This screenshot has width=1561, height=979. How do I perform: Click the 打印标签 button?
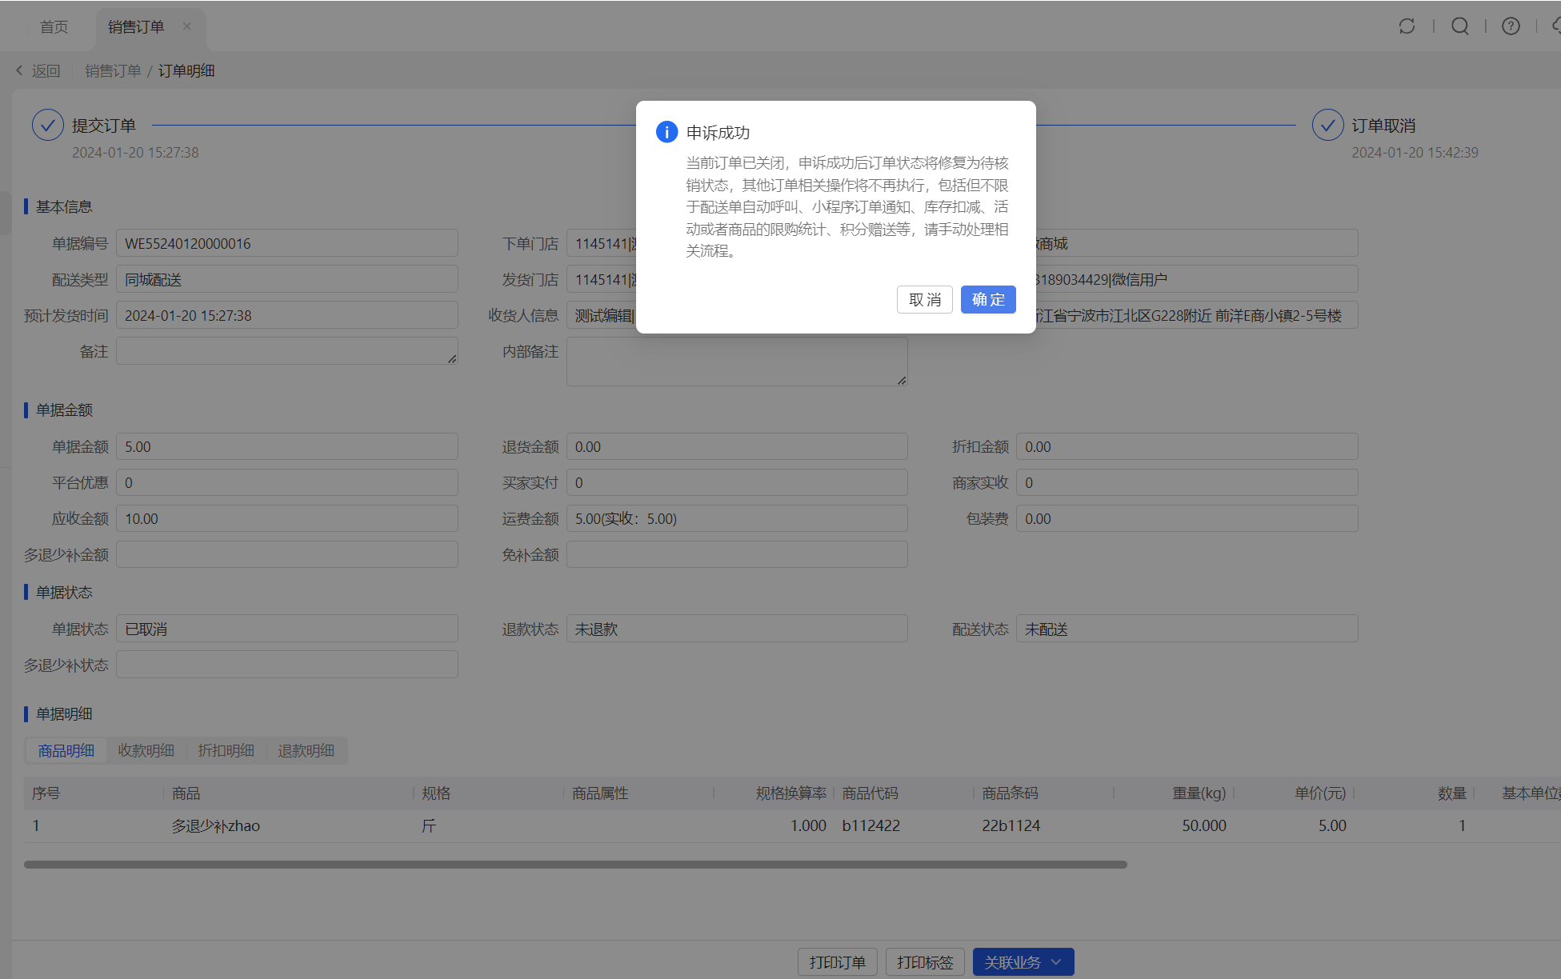click(x=925, y=962)
